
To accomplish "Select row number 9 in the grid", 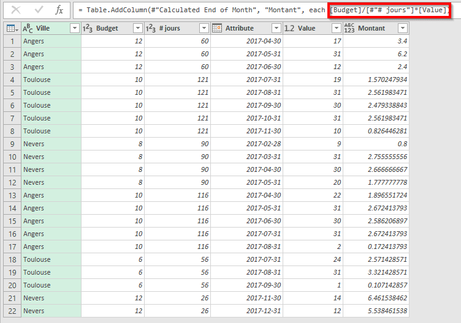I will [x=11, y=144].
